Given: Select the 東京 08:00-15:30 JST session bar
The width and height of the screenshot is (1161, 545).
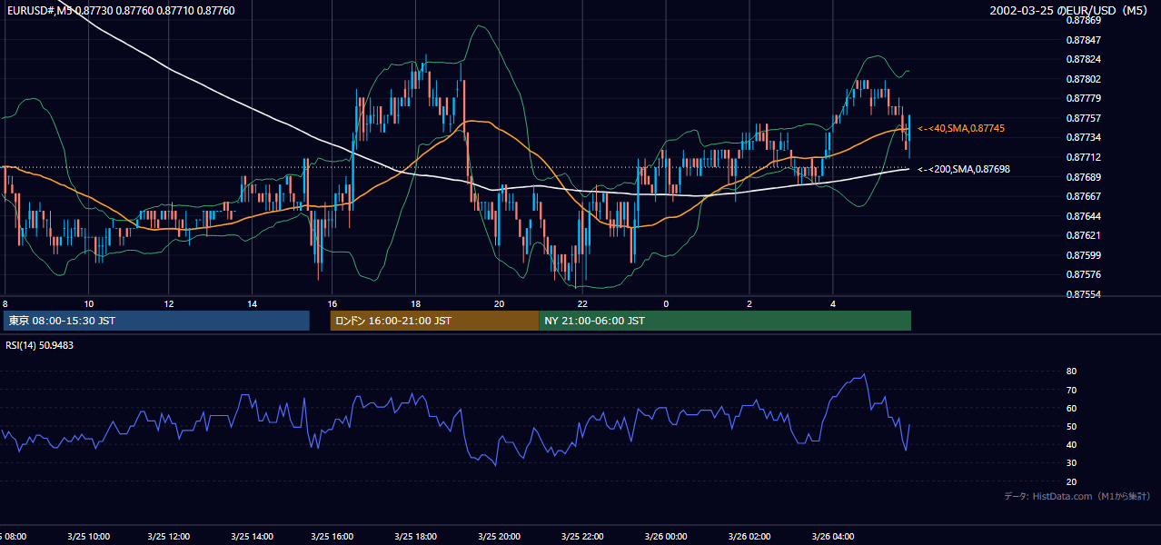Looking at the screenshot, I should coord(156,321).
